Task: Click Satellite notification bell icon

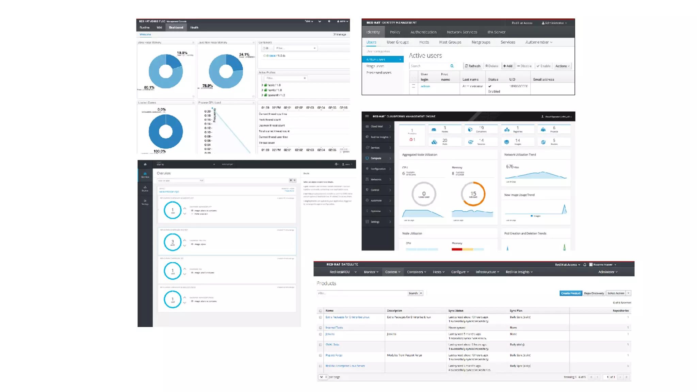Action: [x=585, y=265]
